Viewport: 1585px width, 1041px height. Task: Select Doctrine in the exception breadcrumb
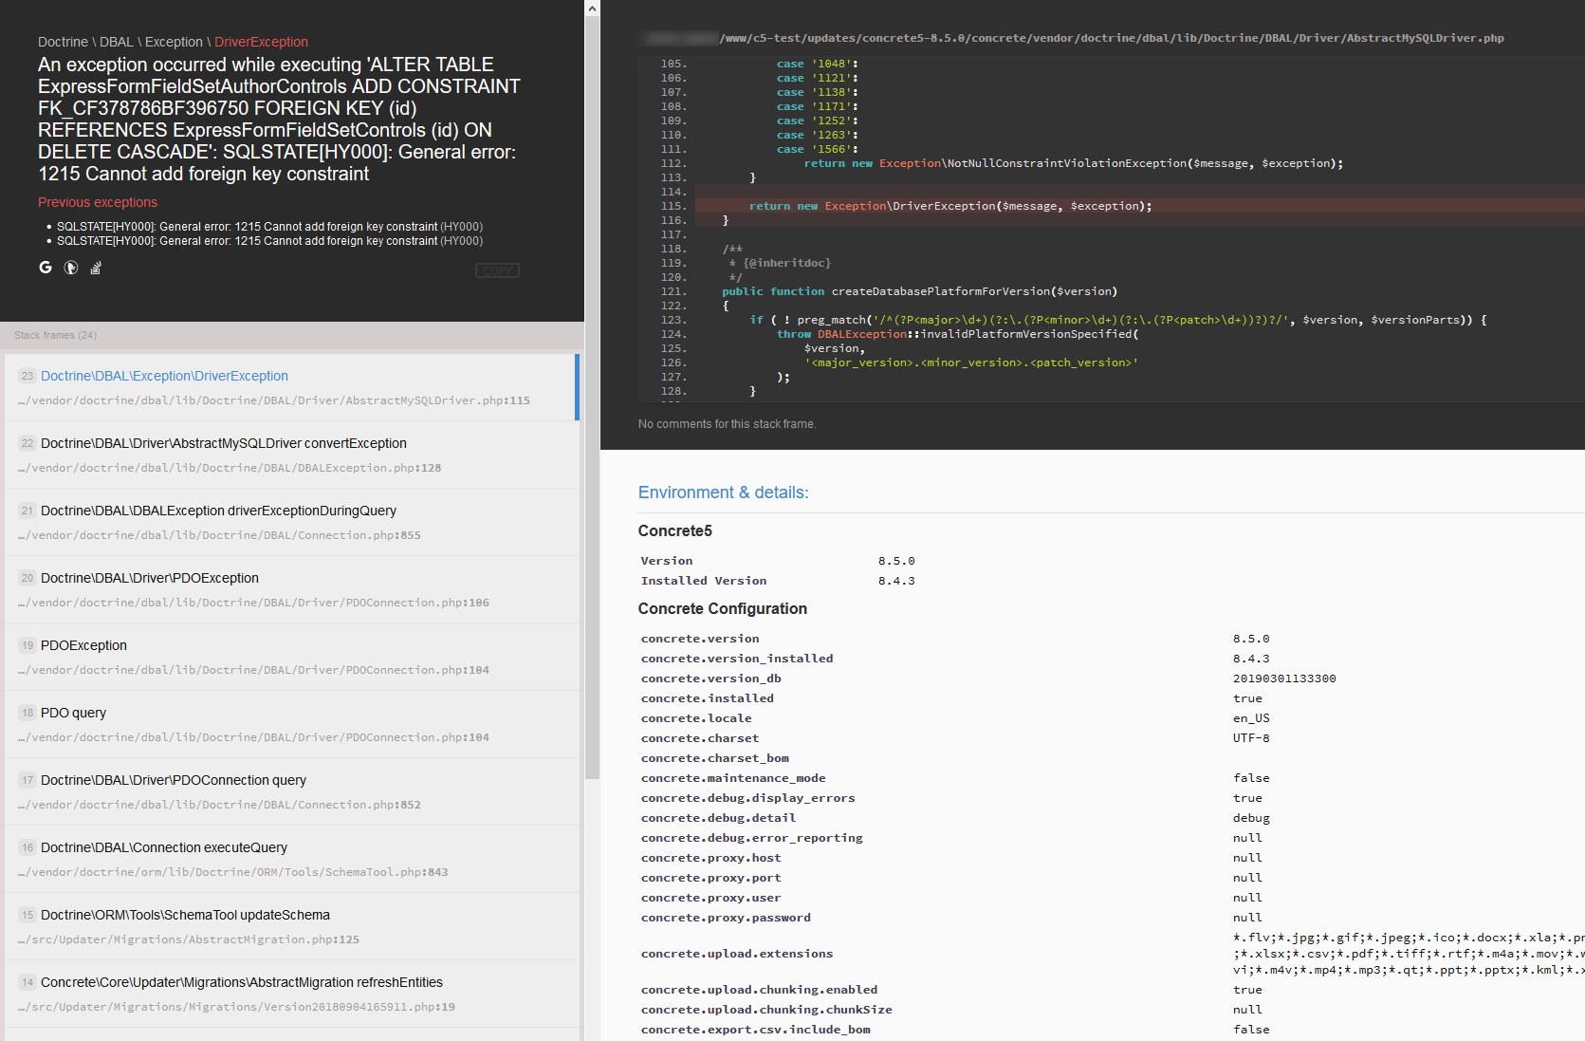tap(63, 42)
